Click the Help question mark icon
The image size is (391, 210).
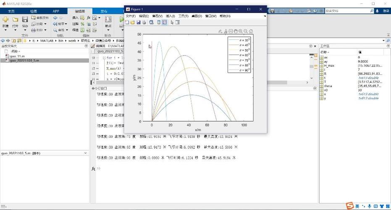[315, 11]
